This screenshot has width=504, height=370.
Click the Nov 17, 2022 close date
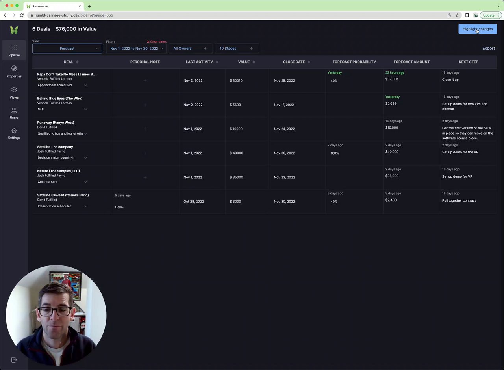[x=284, y=105]
